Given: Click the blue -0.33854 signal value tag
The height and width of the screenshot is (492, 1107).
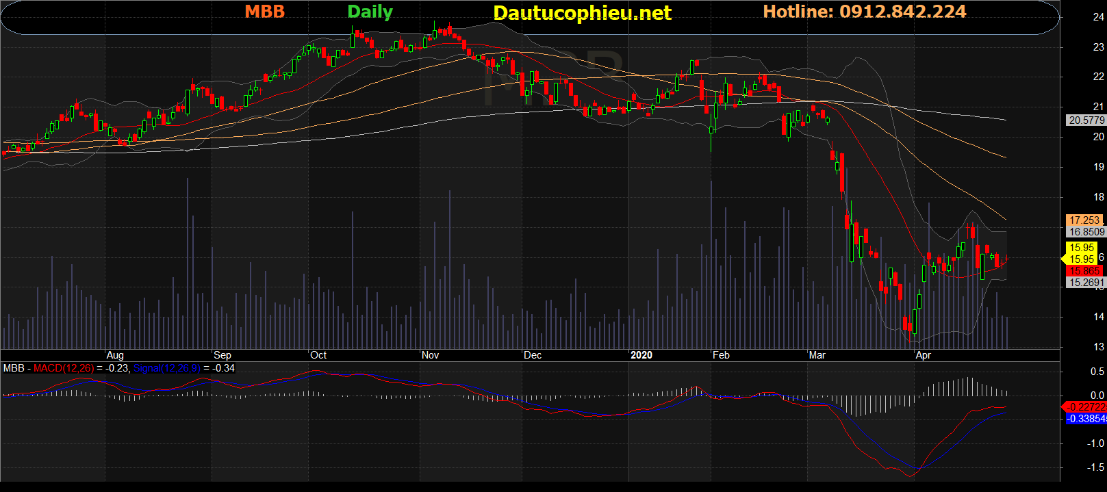Looking at the screenshot, I should (1086, 419).
